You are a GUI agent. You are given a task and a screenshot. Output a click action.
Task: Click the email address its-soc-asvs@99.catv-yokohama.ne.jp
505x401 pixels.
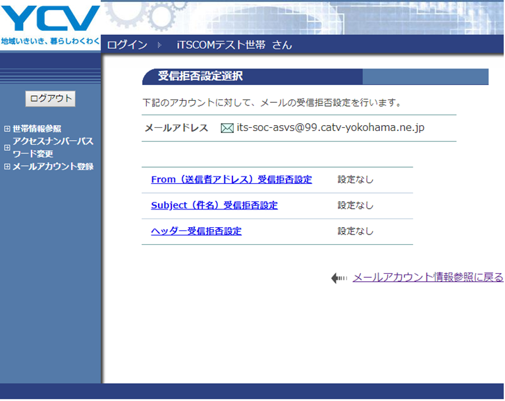coord(331,128)
